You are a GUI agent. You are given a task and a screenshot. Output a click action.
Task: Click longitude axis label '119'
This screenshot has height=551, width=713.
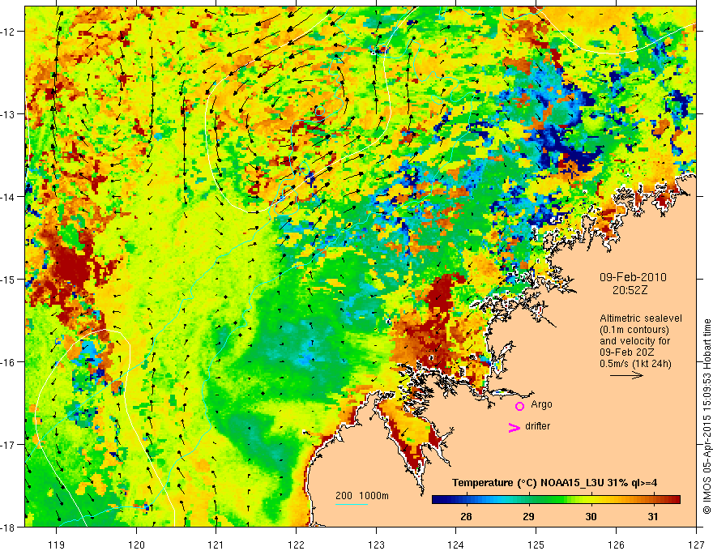pyautogui.click(x=57, y=545)
